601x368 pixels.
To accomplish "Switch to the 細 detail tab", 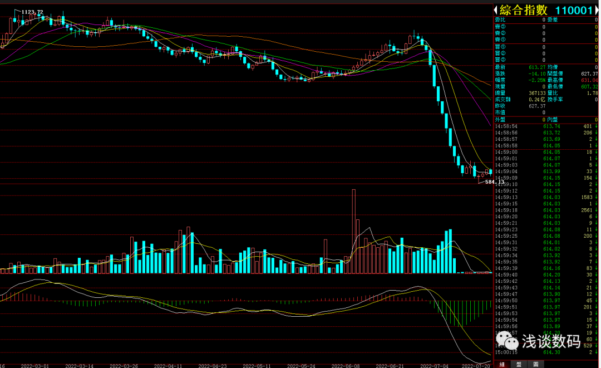I will (502, 365).
